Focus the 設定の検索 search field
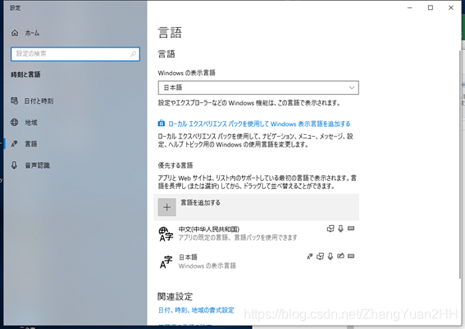 [75, 54]
